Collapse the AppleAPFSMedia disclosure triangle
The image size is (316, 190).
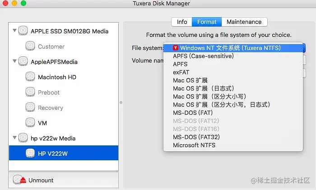14,61
